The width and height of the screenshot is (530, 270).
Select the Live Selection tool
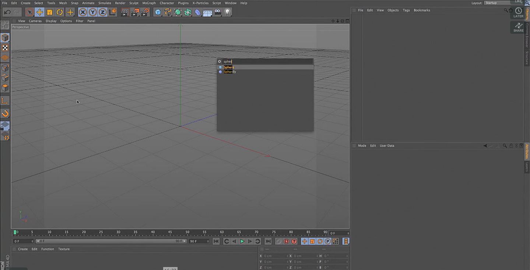point(30,12)
